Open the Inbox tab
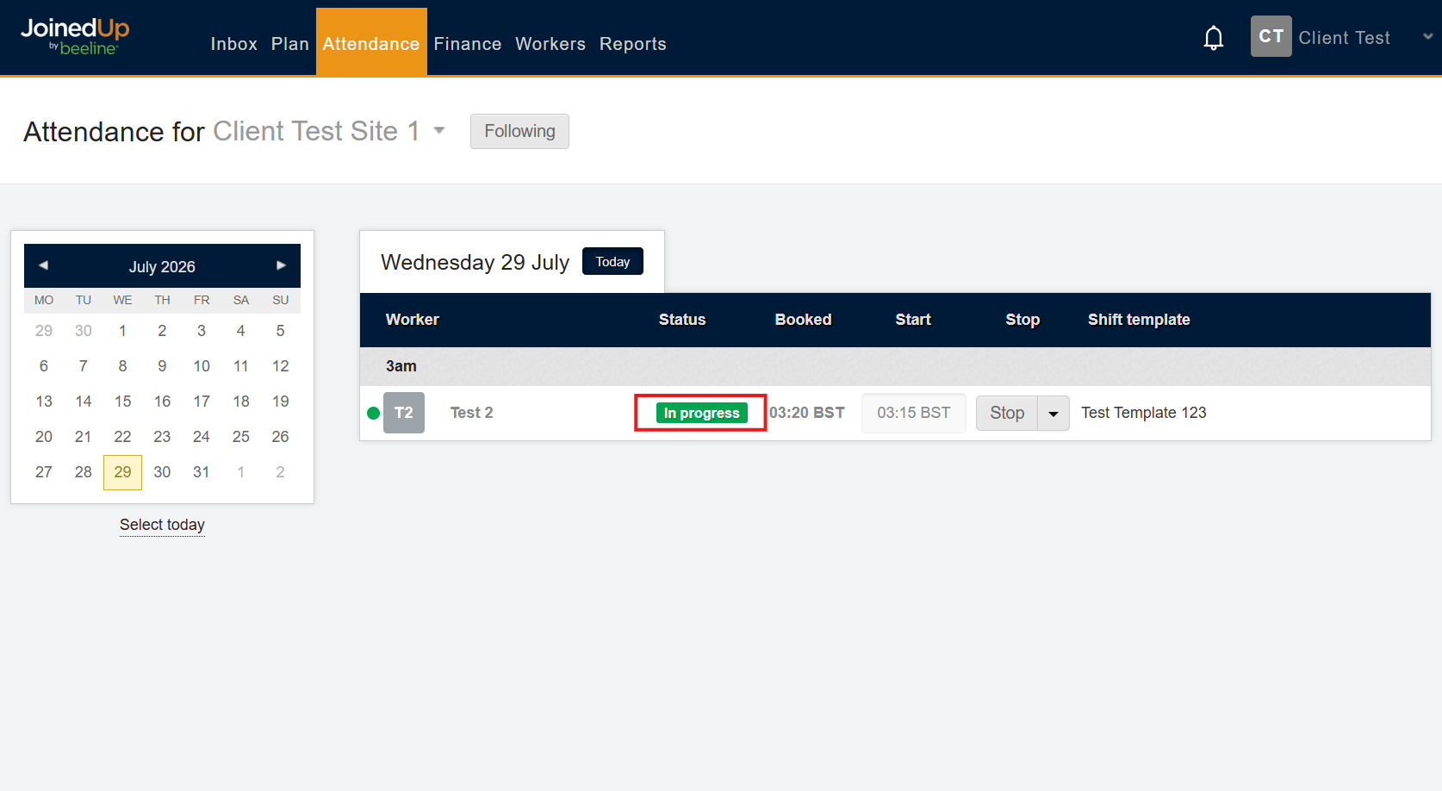This screenshot has width=1442, height=791. coord(234,44)
